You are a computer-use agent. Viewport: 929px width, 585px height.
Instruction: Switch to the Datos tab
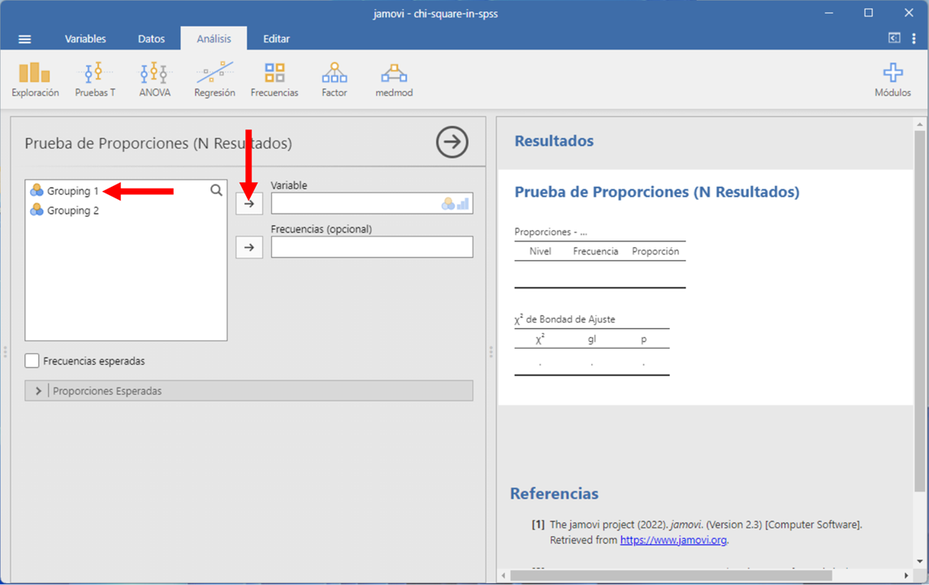pos(151,39)
